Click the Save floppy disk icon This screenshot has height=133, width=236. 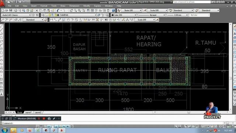11,10
